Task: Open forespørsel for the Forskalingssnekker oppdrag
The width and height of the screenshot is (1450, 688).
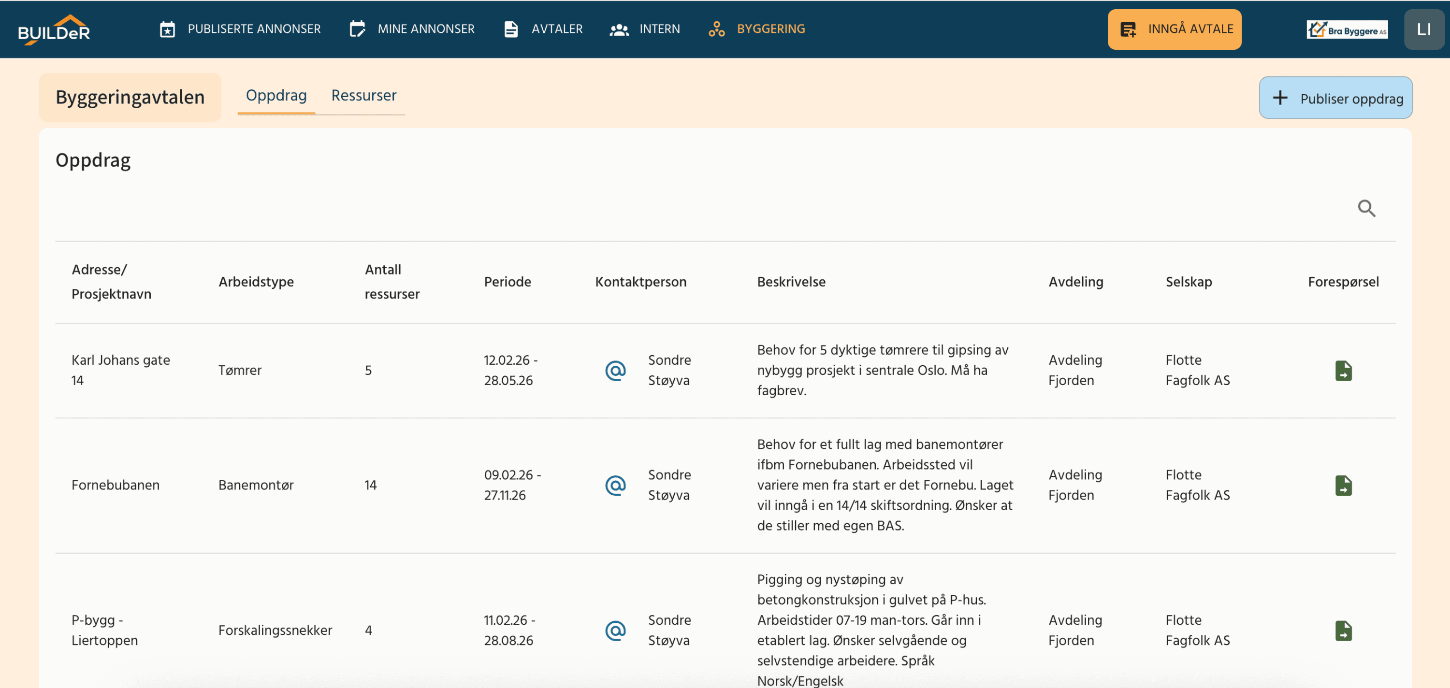Action: click(1344, 631)
